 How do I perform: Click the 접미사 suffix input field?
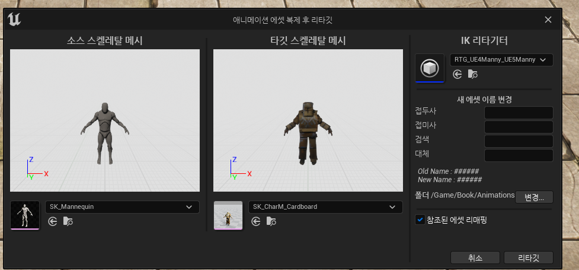coord(519,127)
